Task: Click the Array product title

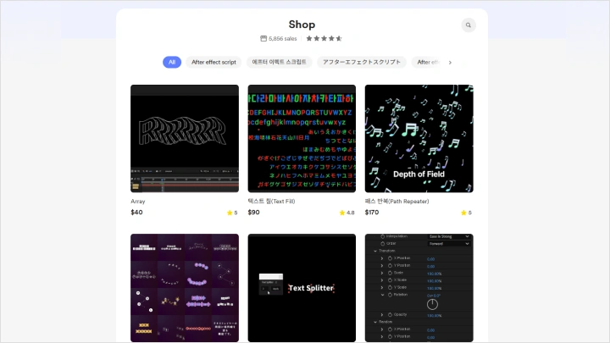Action: [138, 202]
